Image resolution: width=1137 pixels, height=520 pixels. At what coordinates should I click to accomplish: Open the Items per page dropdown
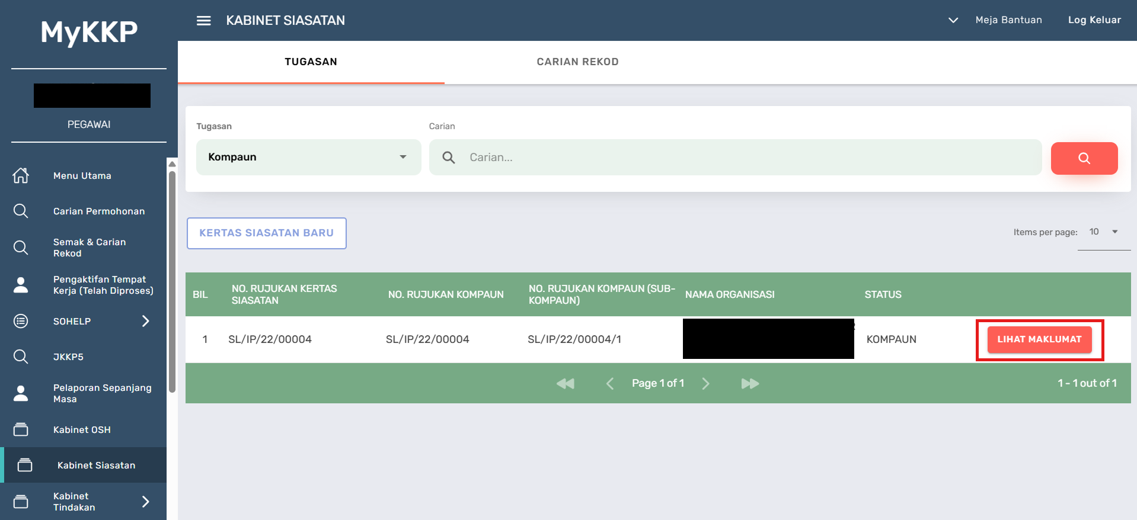click(1104, 232)
